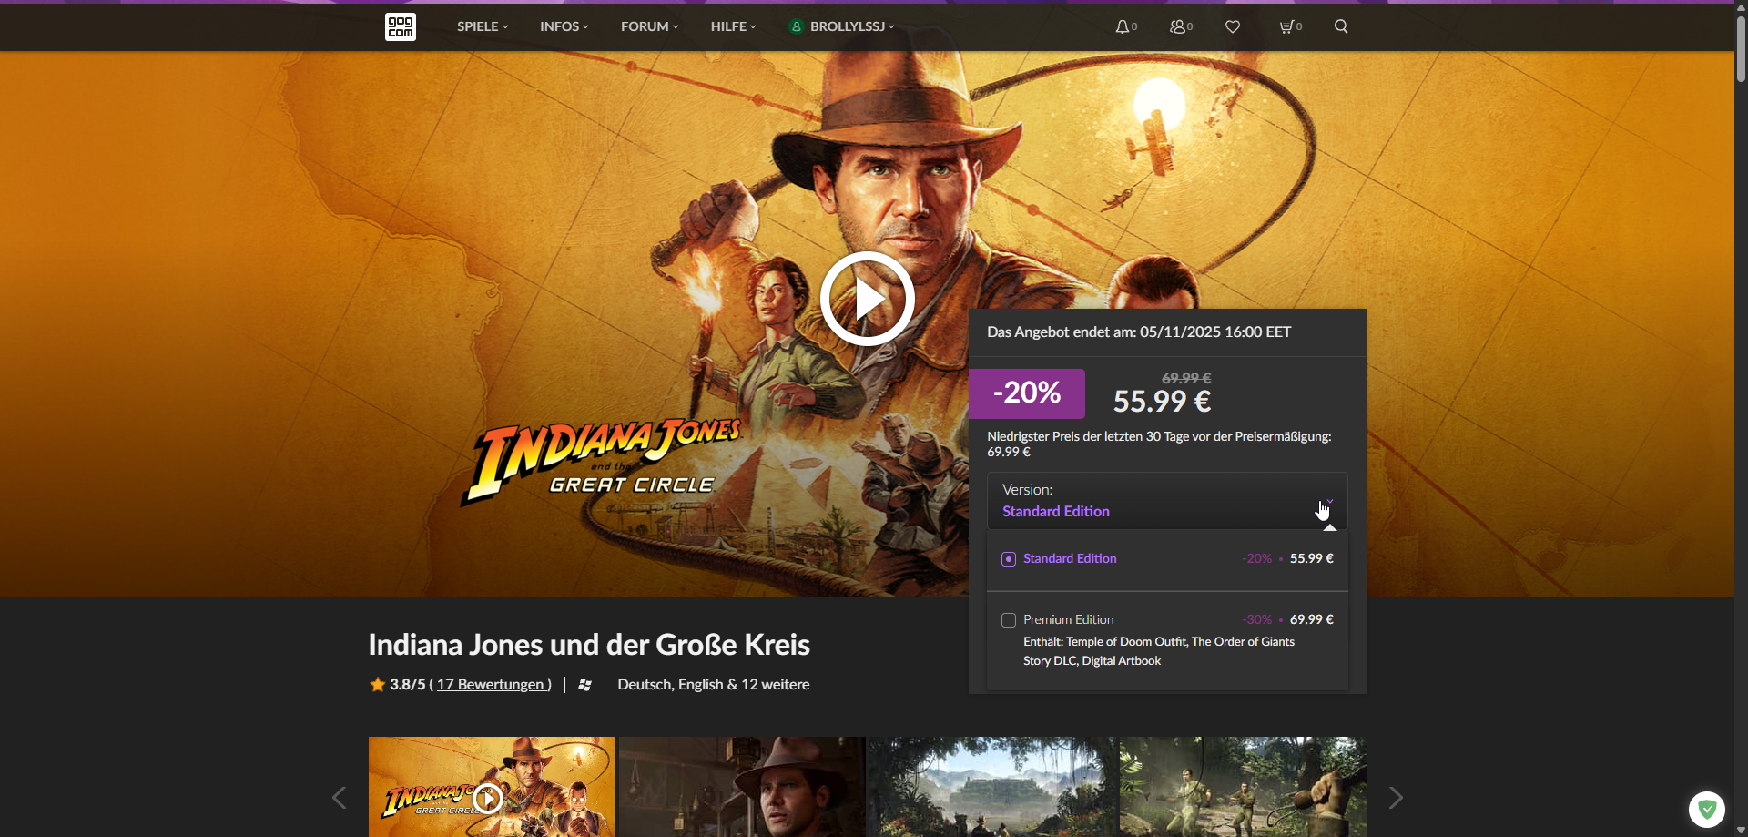Play the main trailer video
Image resolution: width=1748 pixels, height=837 pixels.
click(x=867, y=299)
